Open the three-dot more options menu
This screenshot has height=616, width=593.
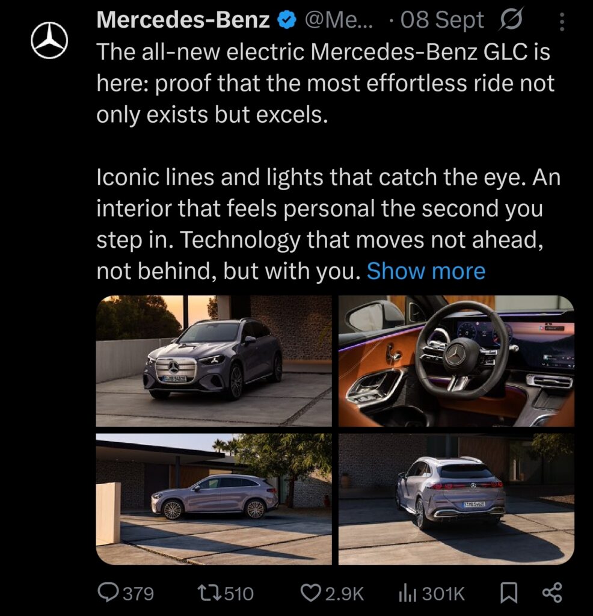coord(562,22)
